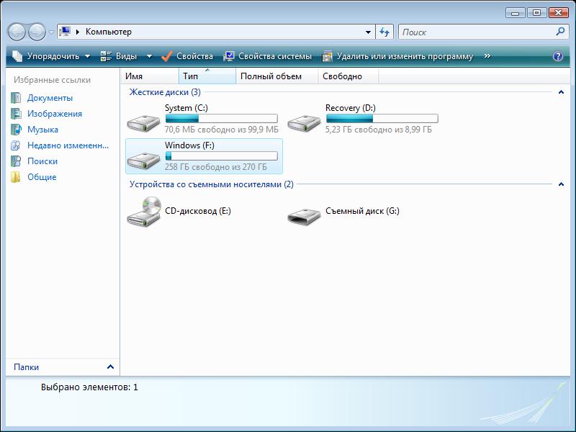Click the computer icon in address bar
576x432 pixels.
(65, 32)
